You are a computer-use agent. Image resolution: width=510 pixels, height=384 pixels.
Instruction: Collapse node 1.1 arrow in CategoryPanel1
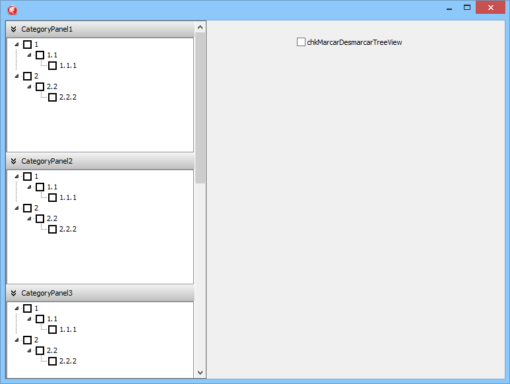point(29,55)
